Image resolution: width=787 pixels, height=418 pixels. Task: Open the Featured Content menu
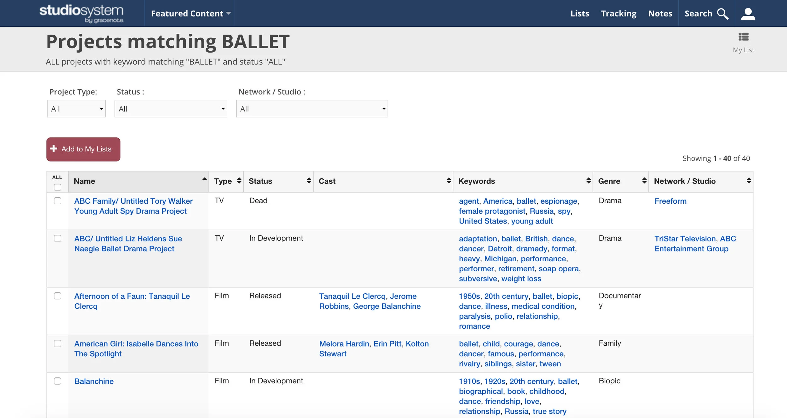[191, 14]
